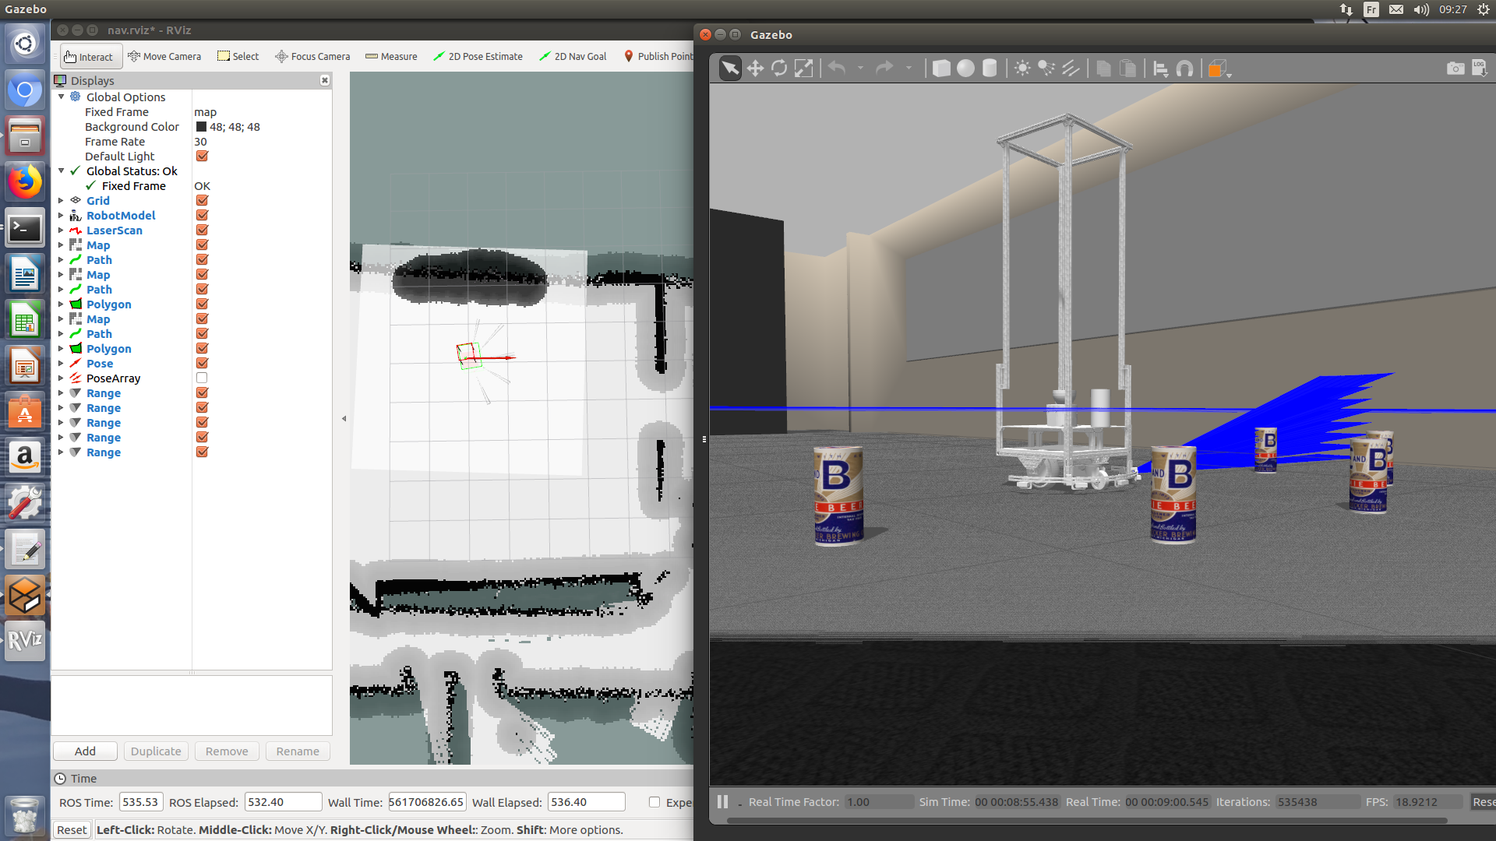Select the Gazebo selection mode arrow tool
Screen dimensions: 1496x841
(x=730, y=69)
